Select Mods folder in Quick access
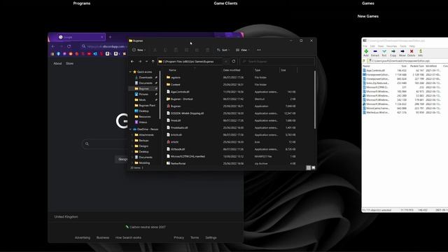 pyautogui.click(x=142, y=100)
